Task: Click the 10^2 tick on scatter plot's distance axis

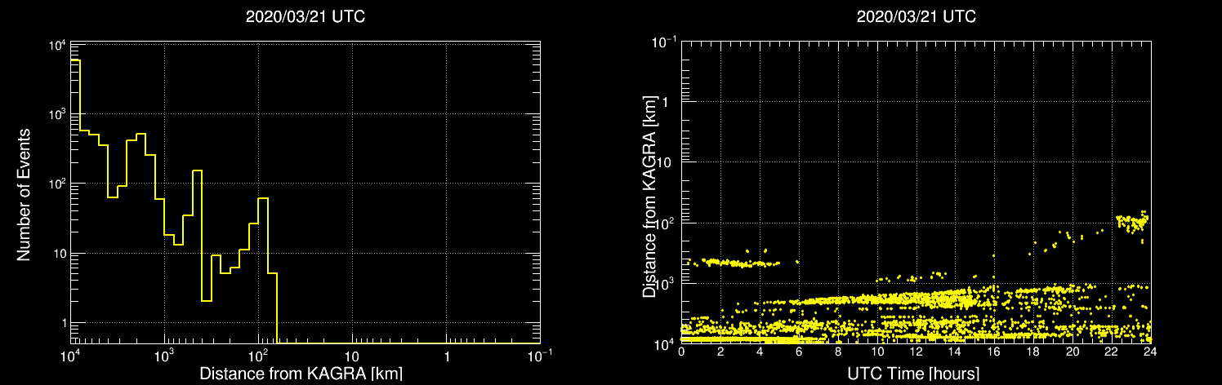Action: (666, 222)
